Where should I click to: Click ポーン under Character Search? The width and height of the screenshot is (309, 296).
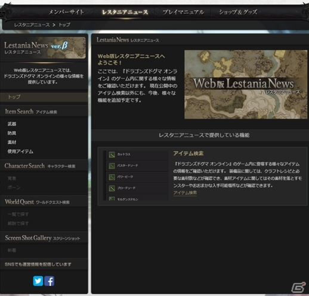(14, 187)
